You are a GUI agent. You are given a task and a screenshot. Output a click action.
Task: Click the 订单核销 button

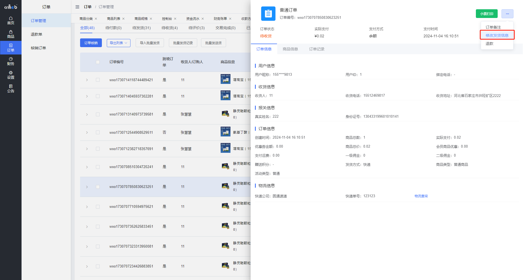tap(91, 43)
